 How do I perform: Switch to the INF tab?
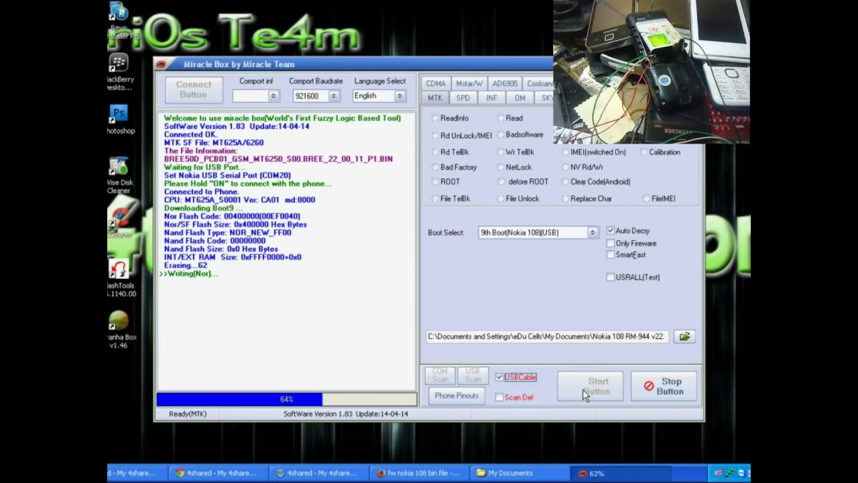click(491, 98)
